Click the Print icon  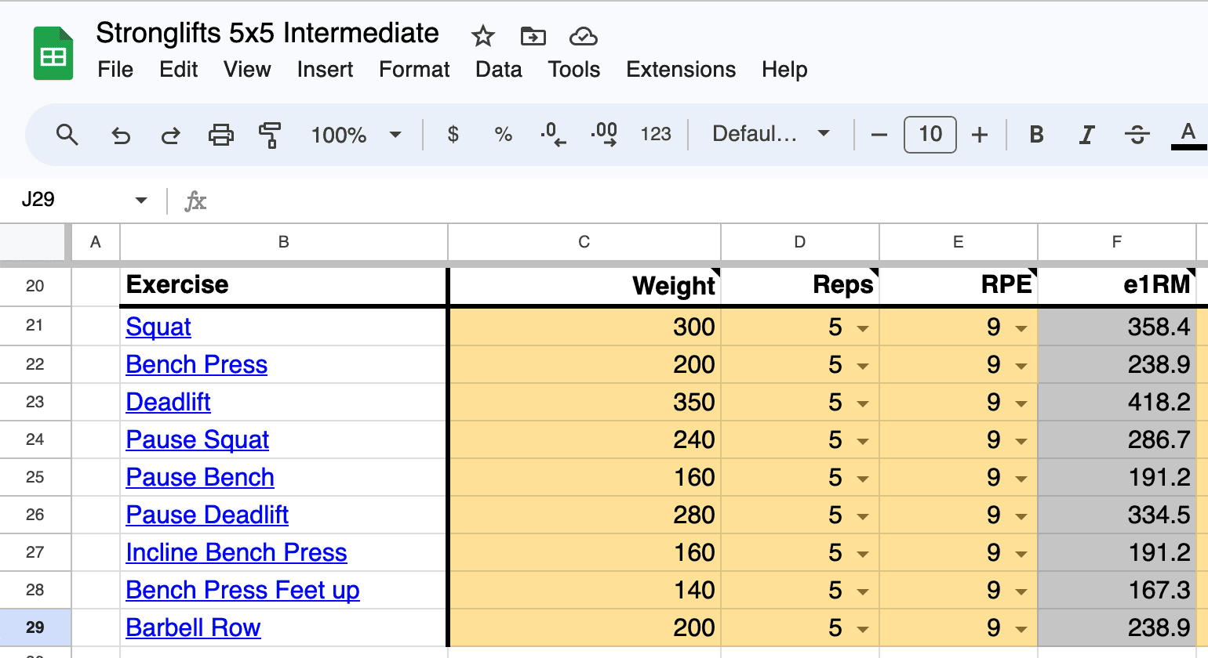tap(220, 135)
